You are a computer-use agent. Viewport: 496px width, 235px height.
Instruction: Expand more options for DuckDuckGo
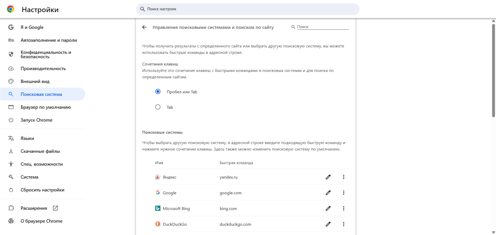pos(343,224)
